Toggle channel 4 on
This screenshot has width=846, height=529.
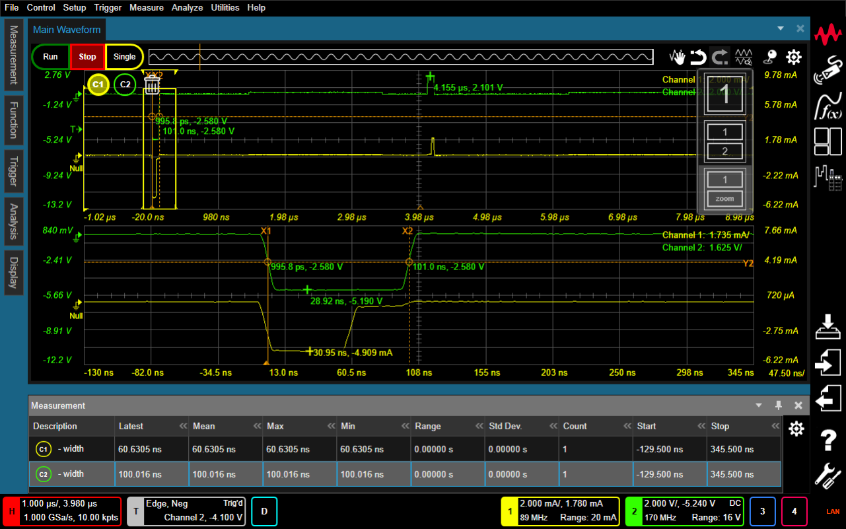794,511
